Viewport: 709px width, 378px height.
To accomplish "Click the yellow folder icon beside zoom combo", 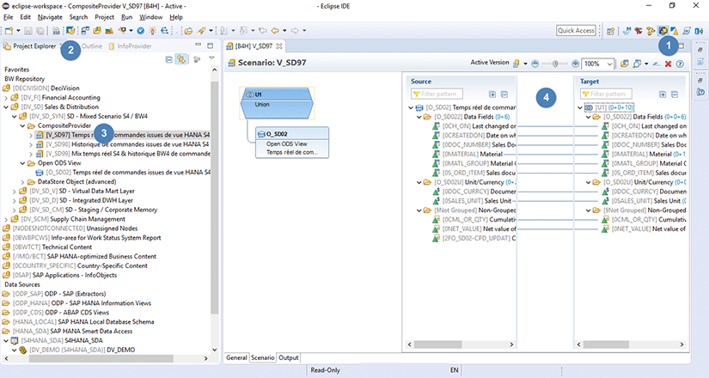I will point(625,64).
